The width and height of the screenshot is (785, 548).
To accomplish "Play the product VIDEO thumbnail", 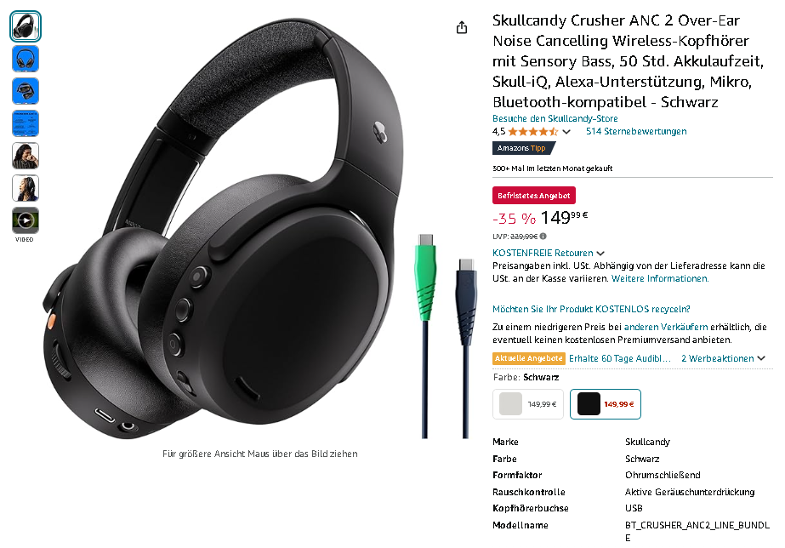I will pyautogui.click(x=25, y=220).
